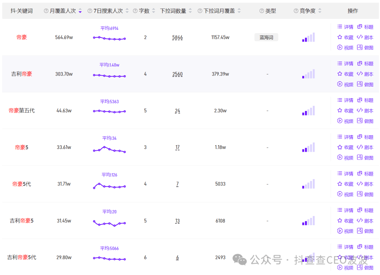Image resolution: width=380 pixels, height=275 pixels.
Task: Click the 蓝海词 type tag
Action: click(266, 38)
